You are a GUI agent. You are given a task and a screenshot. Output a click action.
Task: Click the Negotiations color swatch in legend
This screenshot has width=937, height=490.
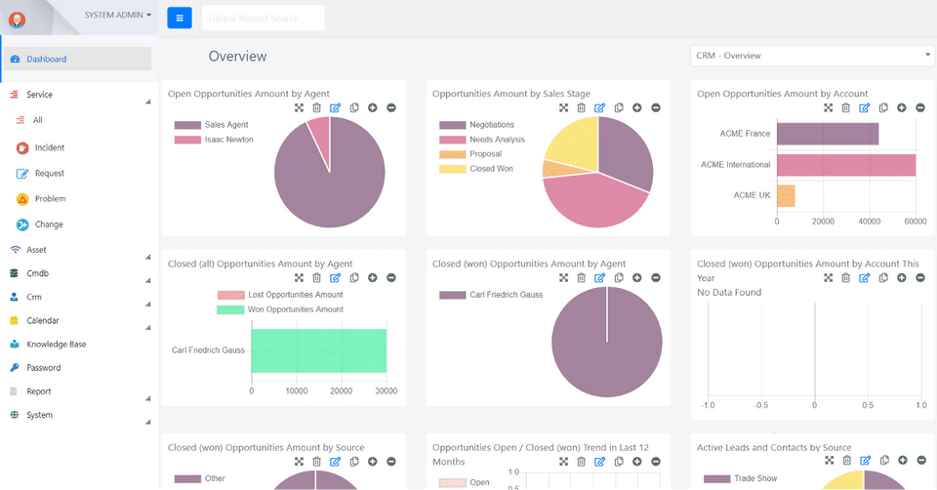click(452, 125)
